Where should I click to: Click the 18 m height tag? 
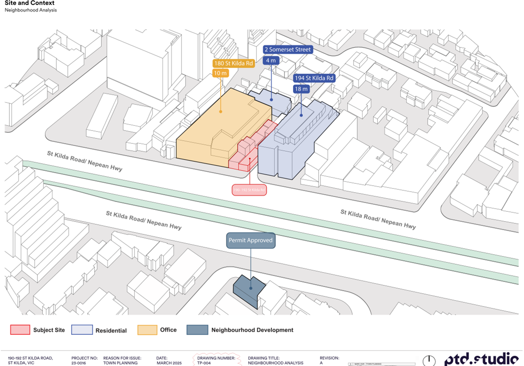[x=301, y=89]
